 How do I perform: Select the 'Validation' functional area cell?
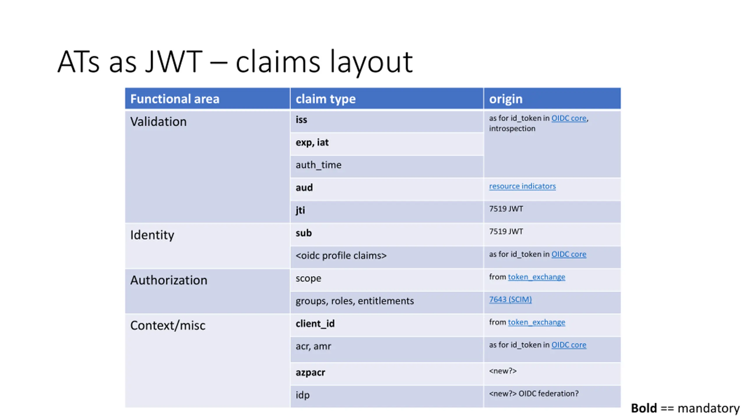pyautogui.click(x=207, y=166)
